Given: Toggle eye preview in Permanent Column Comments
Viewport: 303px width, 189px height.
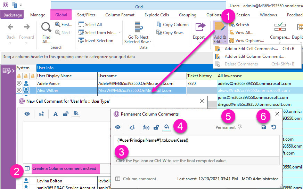Looking at the screenshot, I should pyautogui.click(x=118, y=127).
